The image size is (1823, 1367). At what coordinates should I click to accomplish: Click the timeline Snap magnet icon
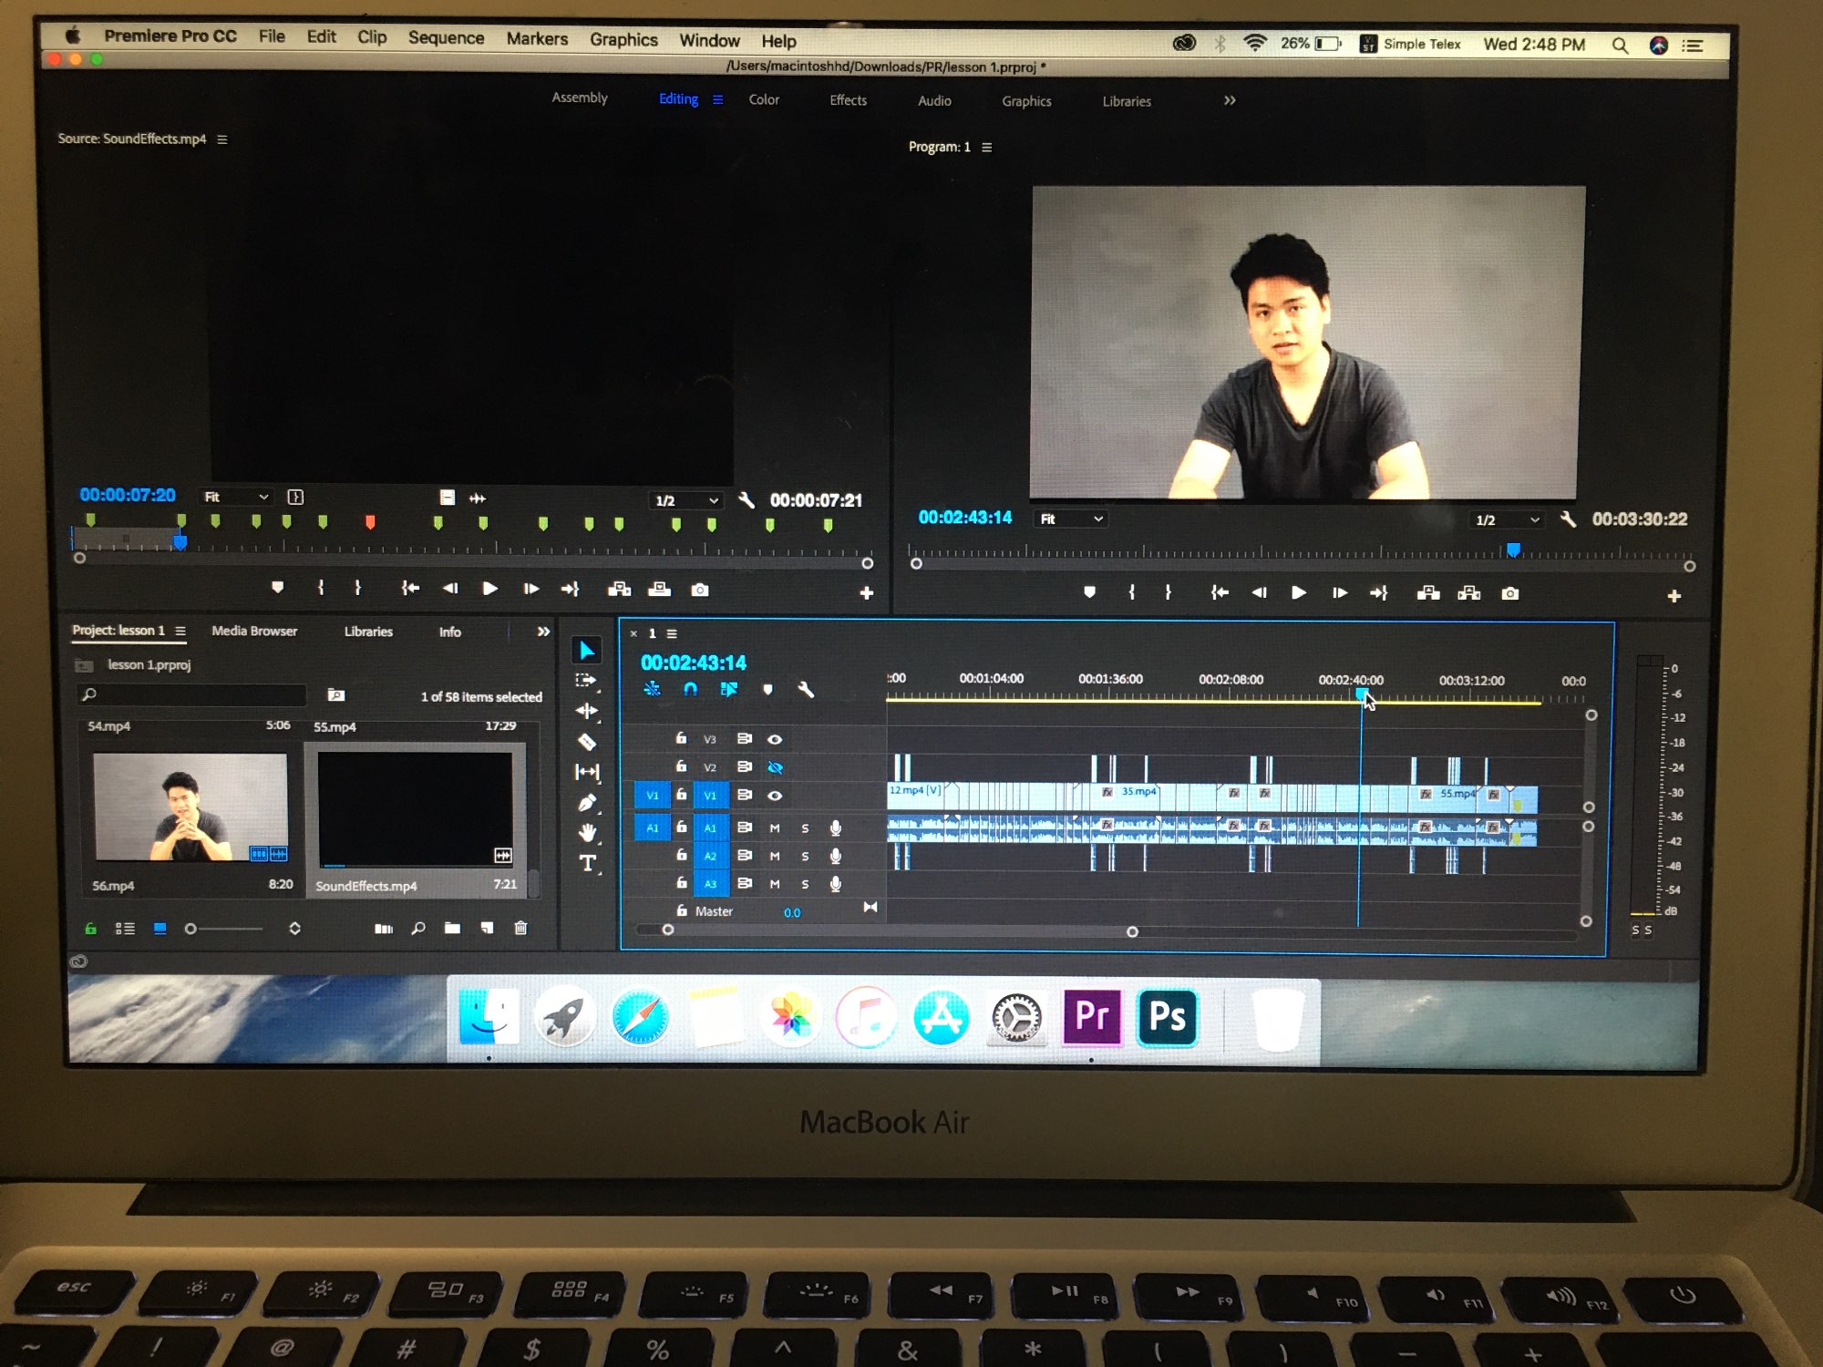pyautogui.click(x=690, y=690)
